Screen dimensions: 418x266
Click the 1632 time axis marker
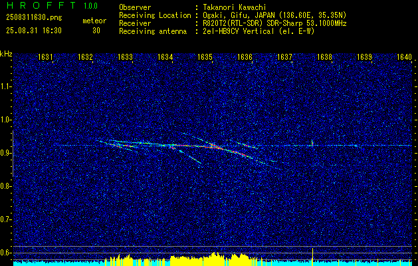(x=85, y=57)
